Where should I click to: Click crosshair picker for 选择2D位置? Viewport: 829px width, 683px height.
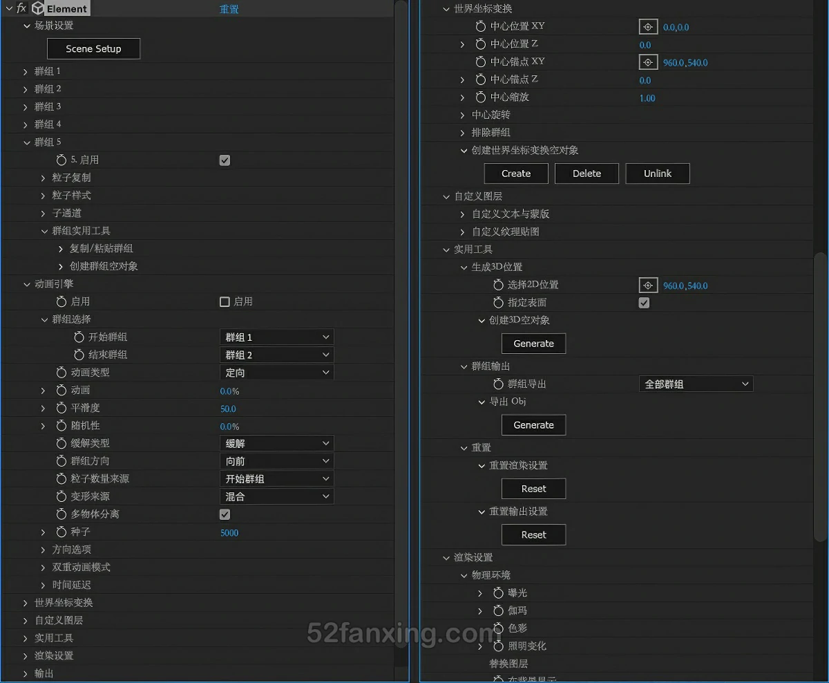click(648, 286)
